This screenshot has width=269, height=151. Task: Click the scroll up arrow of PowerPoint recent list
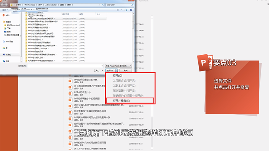pyautogui.click(x=152, y=17)
